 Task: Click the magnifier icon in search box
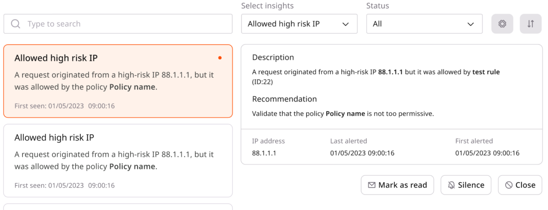15,24
